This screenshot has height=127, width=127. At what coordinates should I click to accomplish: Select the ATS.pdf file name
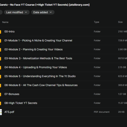pyautogui.click(x=9, y=112)
